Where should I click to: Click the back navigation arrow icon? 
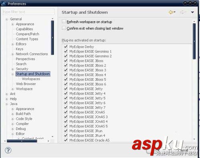click(x=171, y=12)
